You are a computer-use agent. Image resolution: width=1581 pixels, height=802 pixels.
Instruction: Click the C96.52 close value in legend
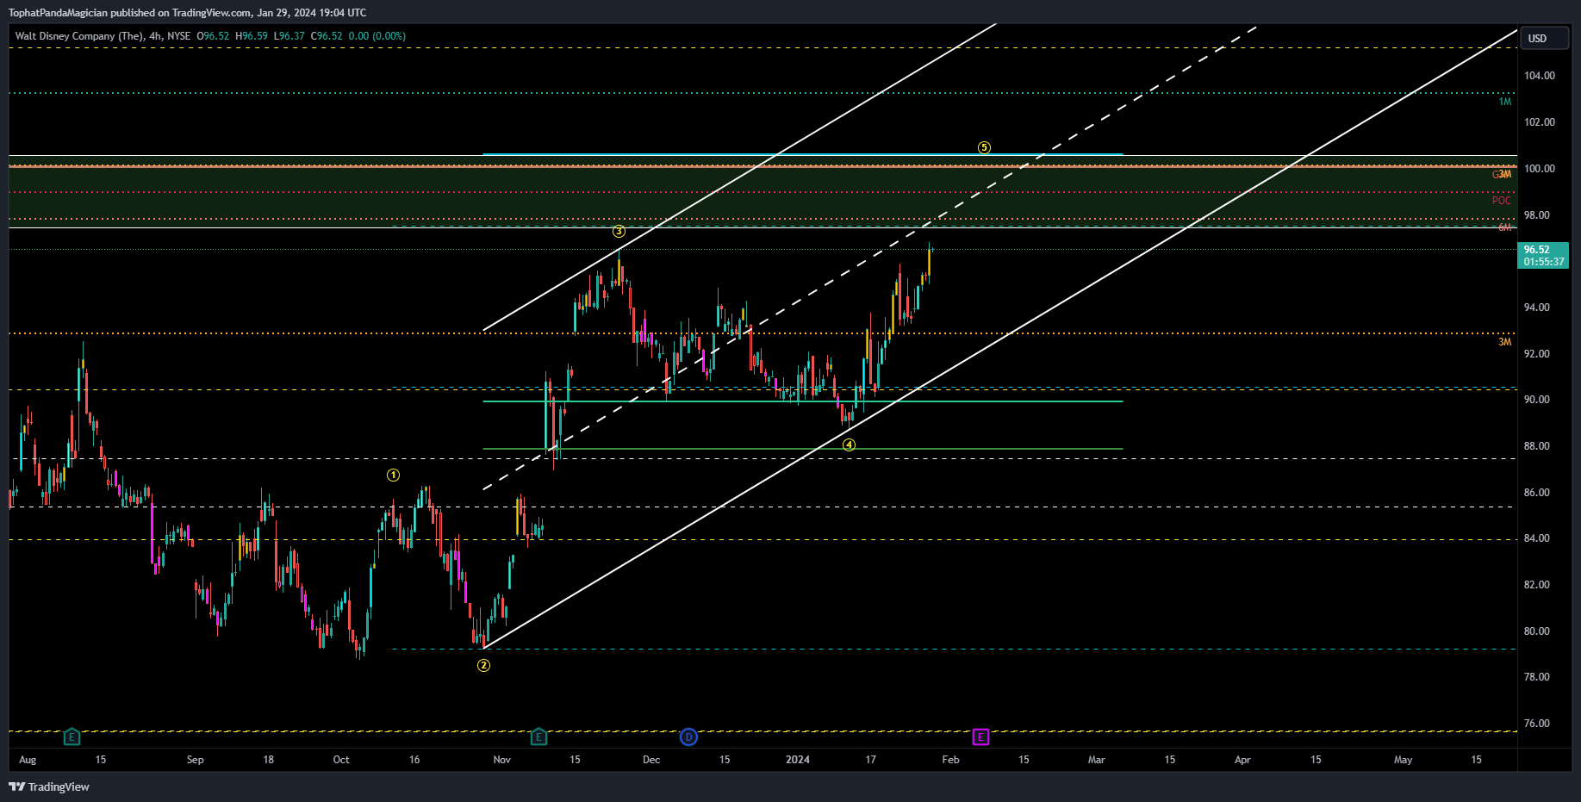327,36
